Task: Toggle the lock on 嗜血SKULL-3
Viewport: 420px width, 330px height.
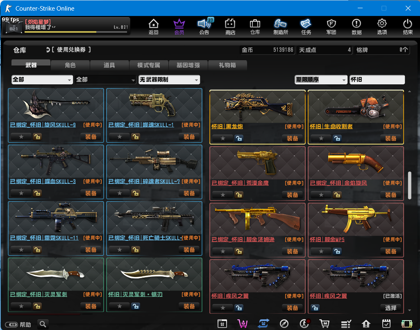Action: (37, 193)
